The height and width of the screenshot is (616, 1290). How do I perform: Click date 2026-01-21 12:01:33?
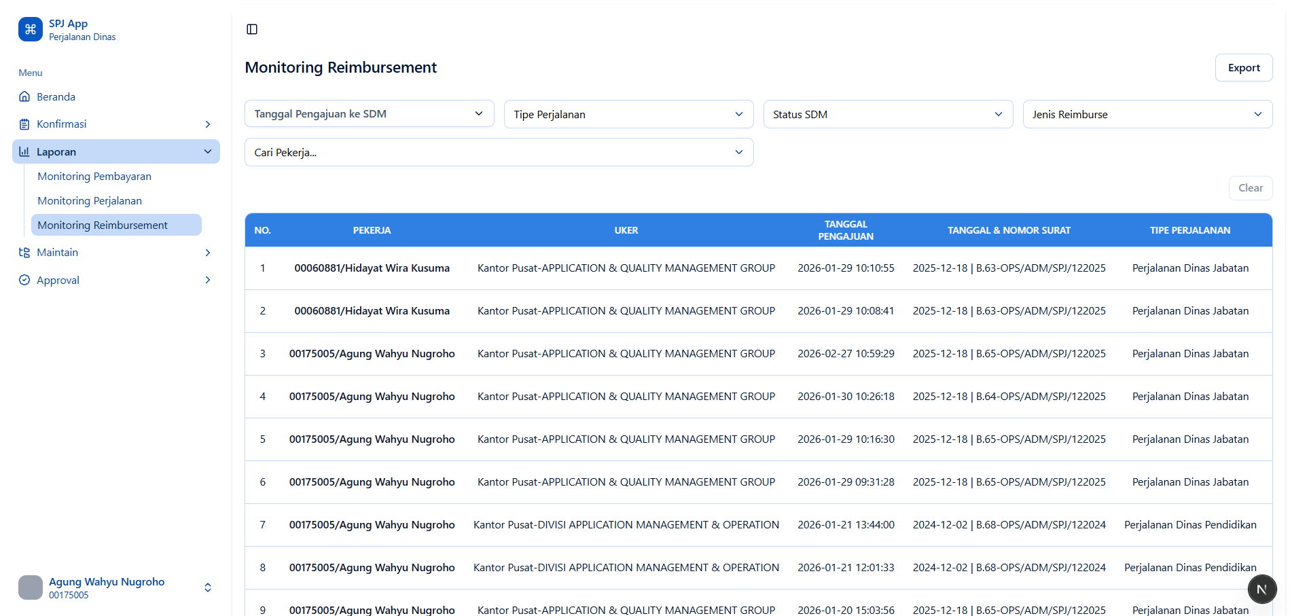pyautogui.click(x=846, y=568)
